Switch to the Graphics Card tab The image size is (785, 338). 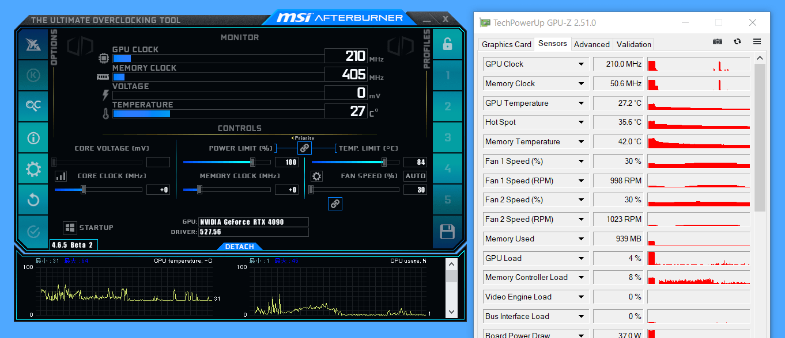click(507, 44)
